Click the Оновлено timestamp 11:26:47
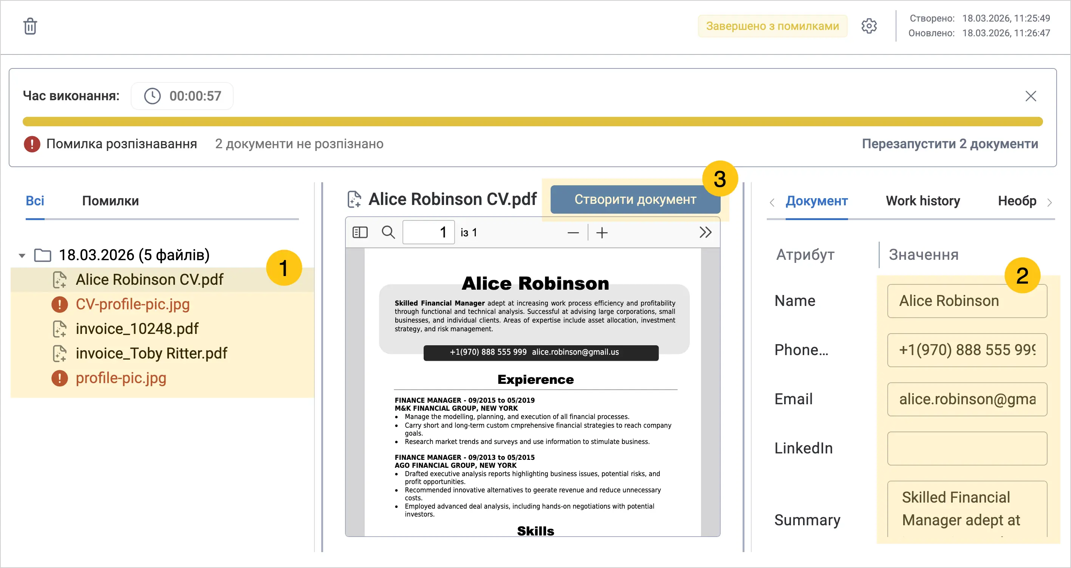 click(x=1006, y=33)
